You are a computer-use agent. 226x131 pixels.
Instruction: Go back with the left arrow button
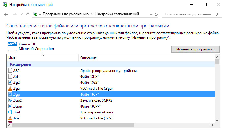[x=6, y=14]
